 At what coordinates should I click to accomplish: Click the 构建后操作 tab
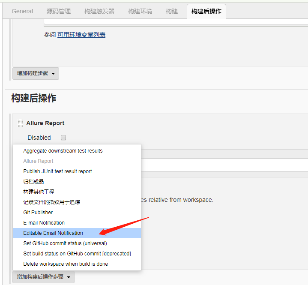point(206,11)
